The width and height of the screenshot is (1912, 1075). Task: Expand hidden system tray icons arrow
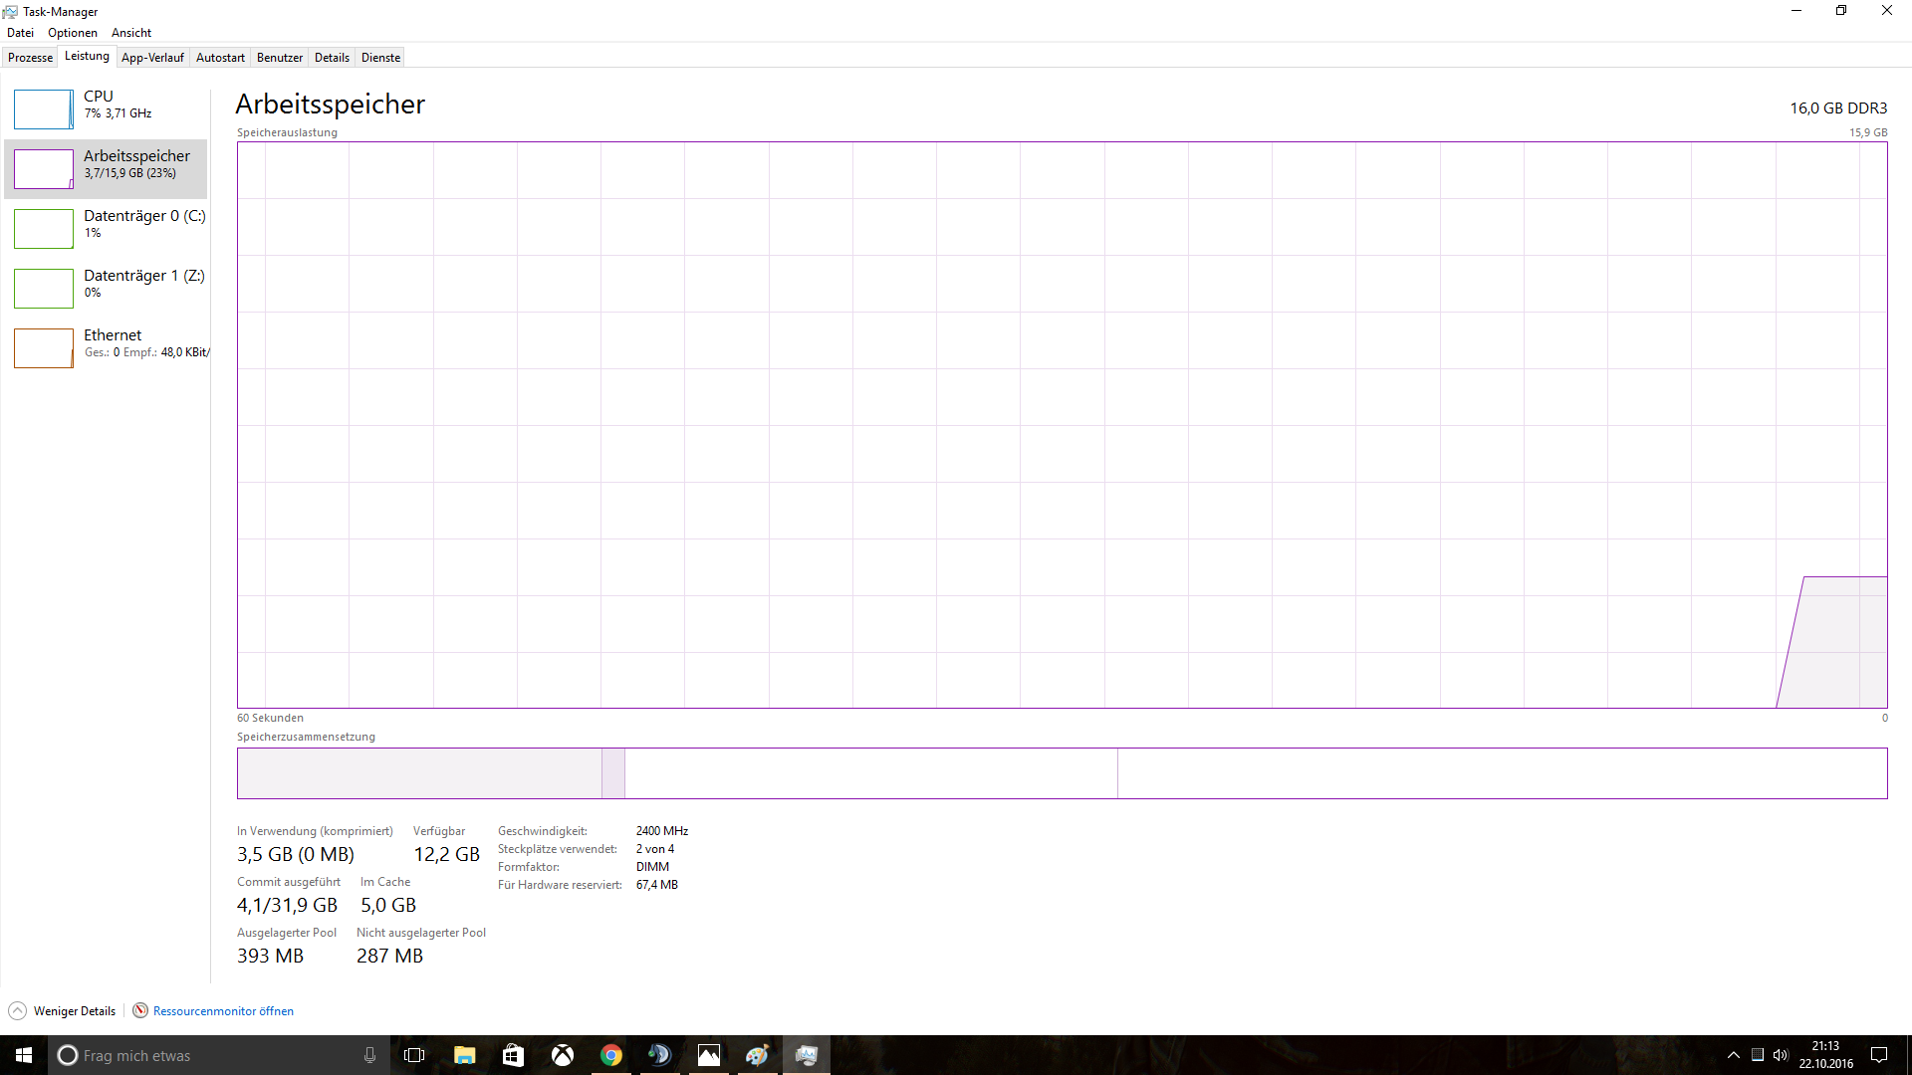tap(1733, 1055)
